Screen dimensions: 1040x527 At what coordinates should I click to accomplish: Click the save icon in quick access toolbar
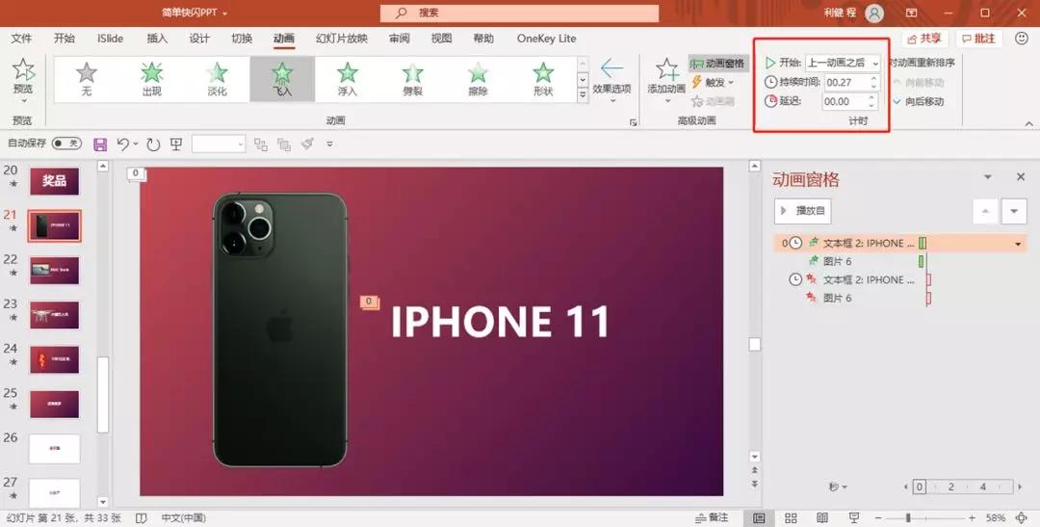point(100,144)
